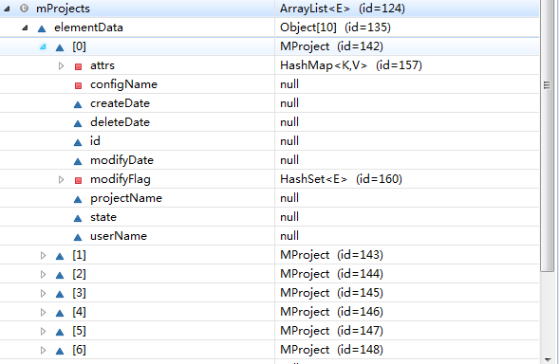Click the blue triangle icon beside [3]
This screenshot has width=559, height=364.
[60, 294]
